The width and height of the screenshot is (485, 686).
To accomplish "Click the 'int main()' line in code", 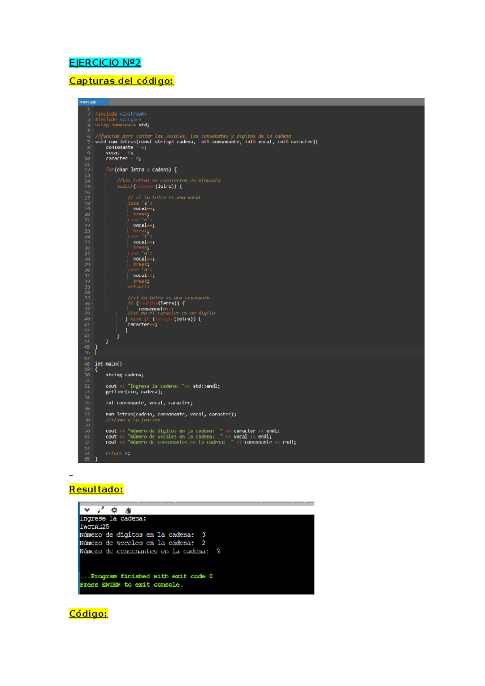I will (x=108, y=364).
